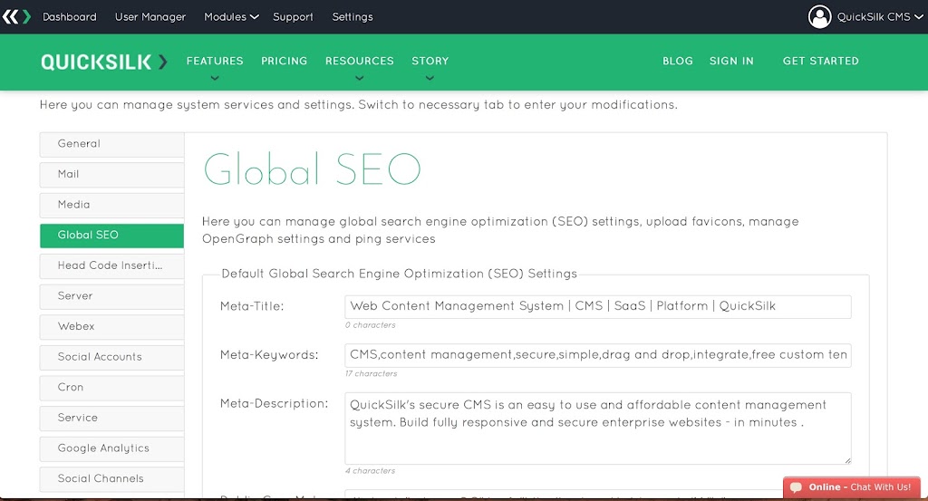Open the Support menu item
Viewport: 928px width, 501px height.
point(293,16)
